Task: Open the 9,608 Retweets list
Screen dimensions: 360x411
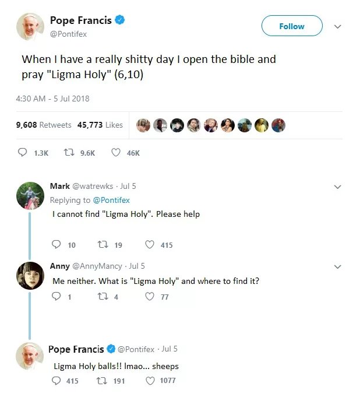Action: tap(44, 125)
